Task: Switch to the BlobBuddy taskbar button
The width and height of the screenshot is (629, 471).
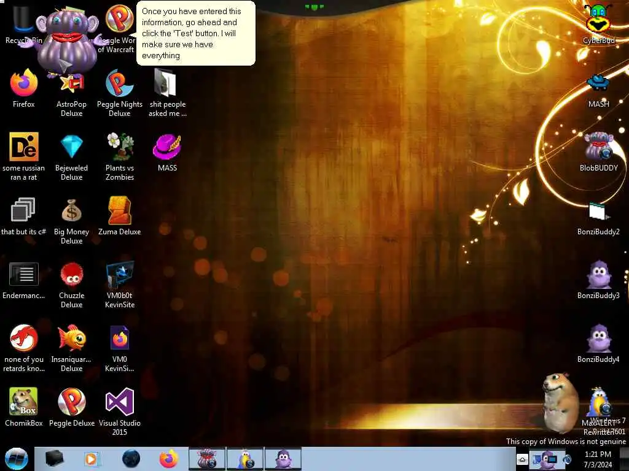Action: pos(207,459)
